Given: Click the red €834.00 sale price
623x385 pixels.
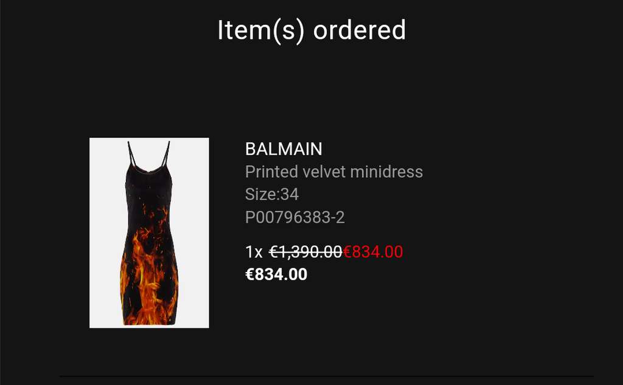Looking at the screenshot, I should [373, 252].
